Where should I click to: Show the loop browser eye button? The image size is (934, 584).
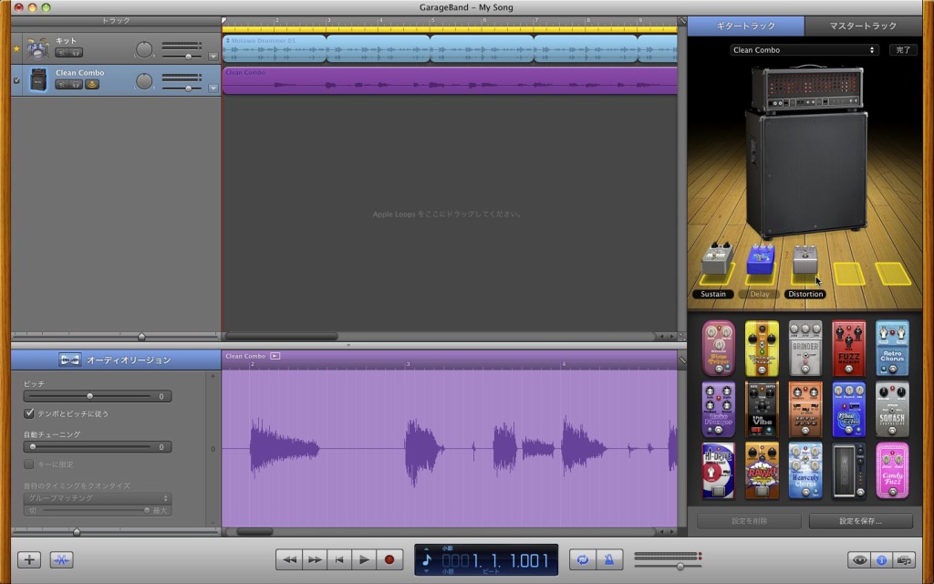pos(859,560)
